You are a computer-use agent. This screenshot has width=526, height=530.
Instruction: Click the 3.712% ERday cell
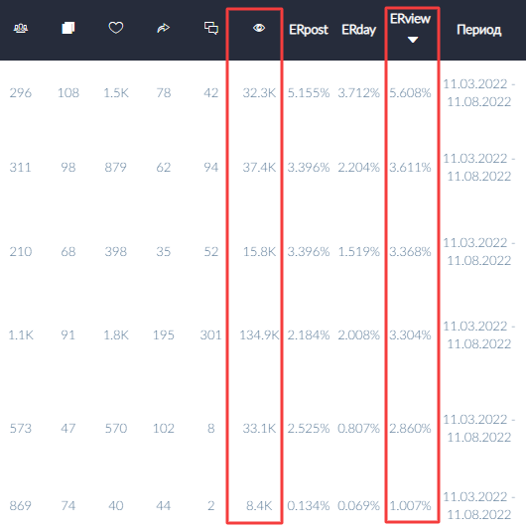pos(358,92)
